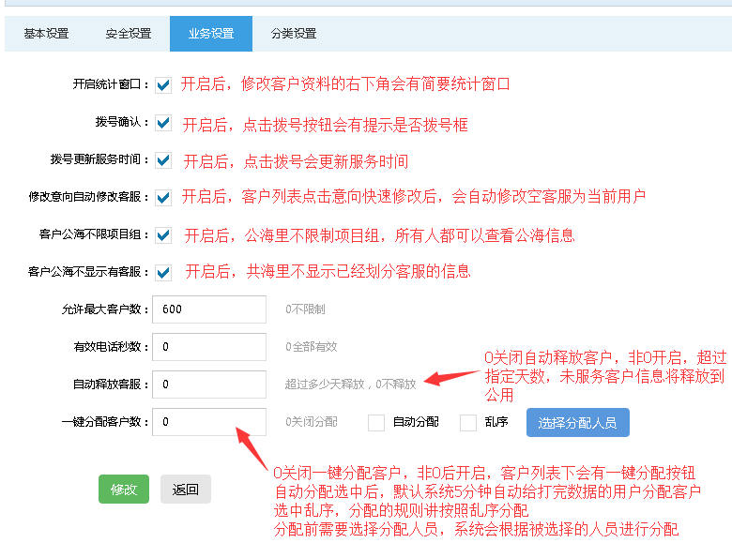
Task: Click the green 修改 button
Action: click(124, 489)
